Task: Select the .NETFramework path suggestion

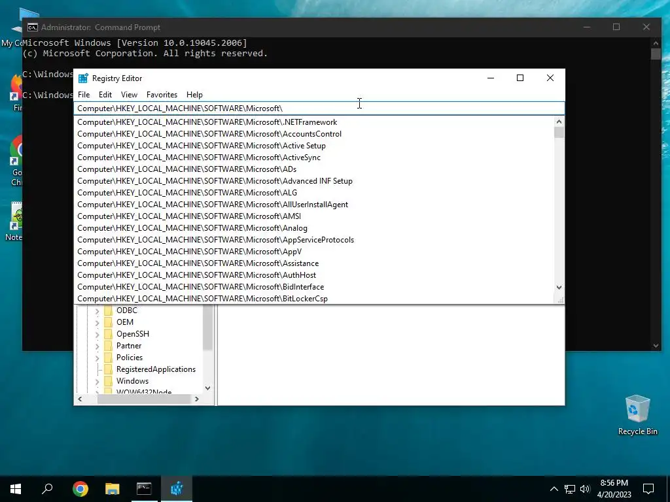Action: (314, 122)
